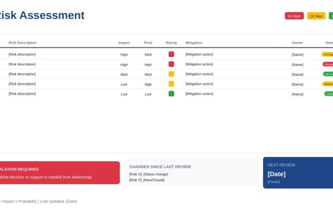
Task: Click the 'Low' probability cell in the Closed row
Action: [x=148, y=94]
